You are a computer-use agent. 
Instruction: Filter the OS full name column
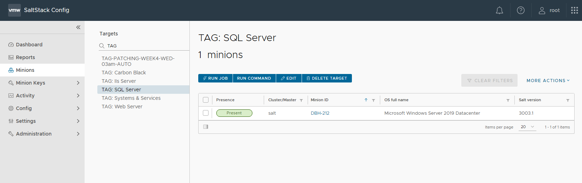click(x=508, y=100)
